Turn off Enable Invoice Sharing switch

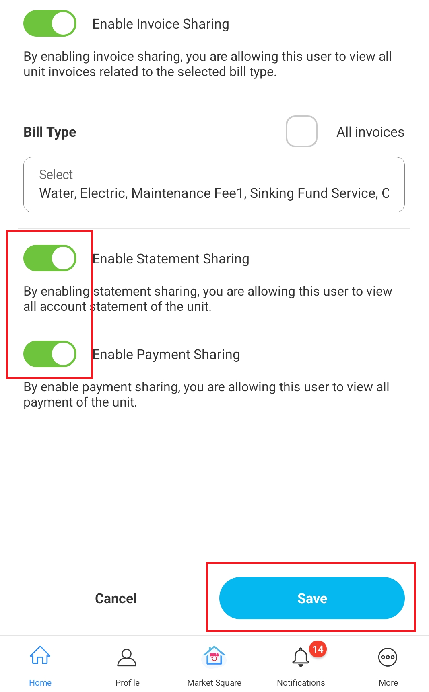50,24
